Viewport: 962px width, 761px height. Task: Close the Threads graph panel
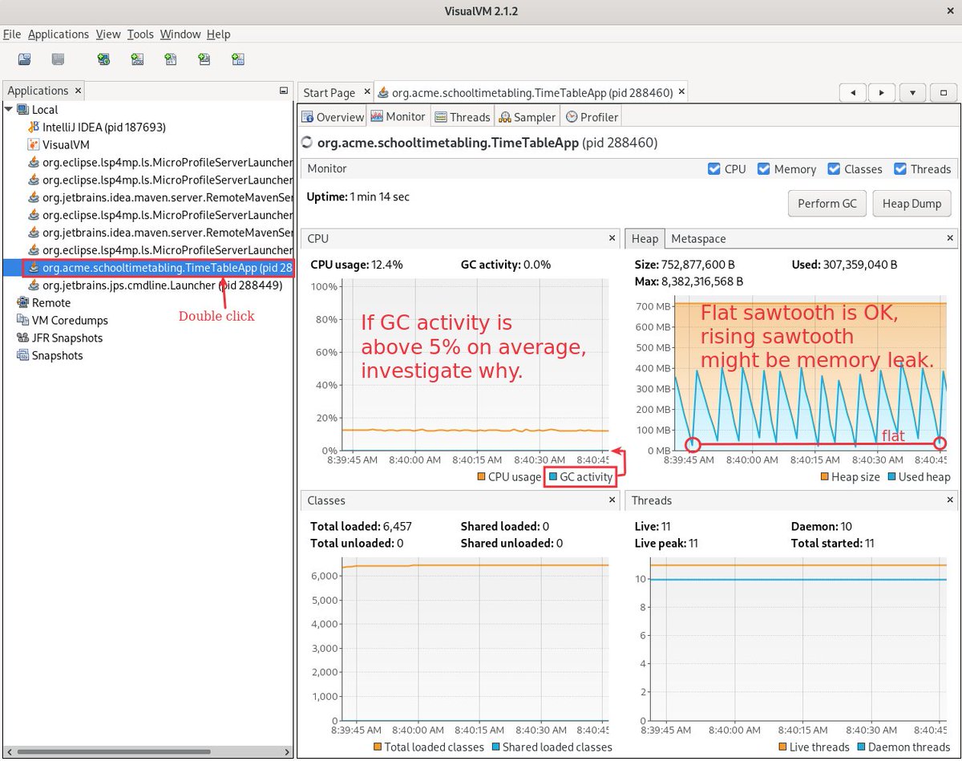[950, 500]
